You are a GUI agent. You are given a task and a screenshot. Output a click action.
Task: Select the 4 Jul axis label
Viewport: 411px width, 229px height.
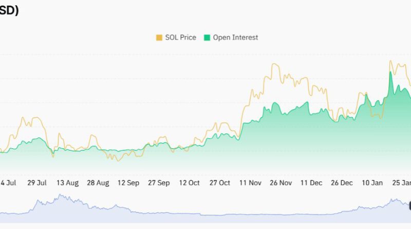pyautogui.click(x=9, y=183)
